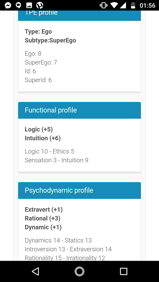Tap the Psychodynamic profile header
Screen dimensions: 159x282
pos(79,190)
